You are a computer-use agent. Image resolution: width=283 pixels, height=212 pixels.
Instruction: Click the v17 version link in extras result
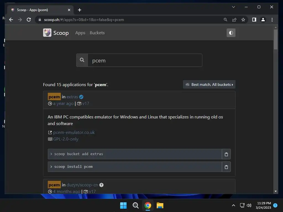tap(86, 104)
